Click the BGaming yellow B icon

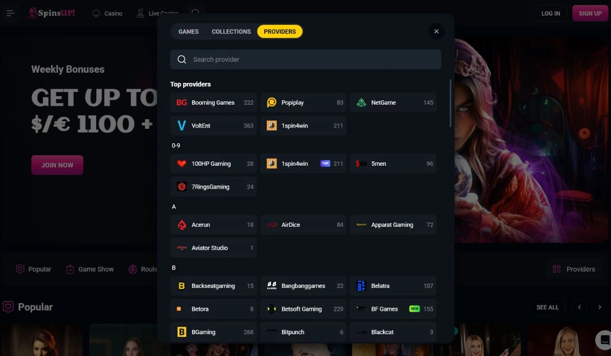[x=182, y=332]
